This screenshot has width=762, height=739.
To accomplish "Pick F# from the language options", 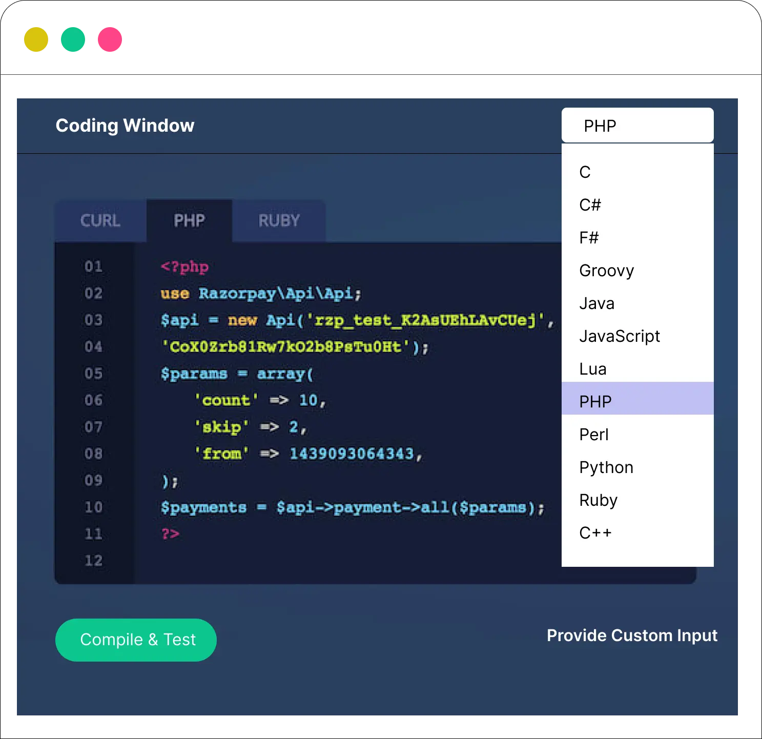I will pos(589,238).
